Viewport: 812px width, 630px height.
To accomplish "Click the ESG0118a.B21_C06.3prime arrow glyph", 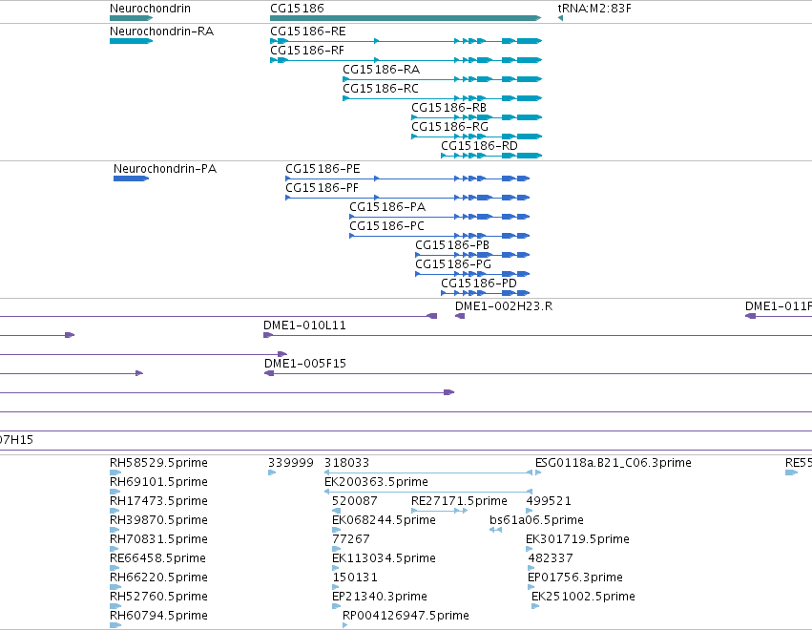I will tap(538, 472).
